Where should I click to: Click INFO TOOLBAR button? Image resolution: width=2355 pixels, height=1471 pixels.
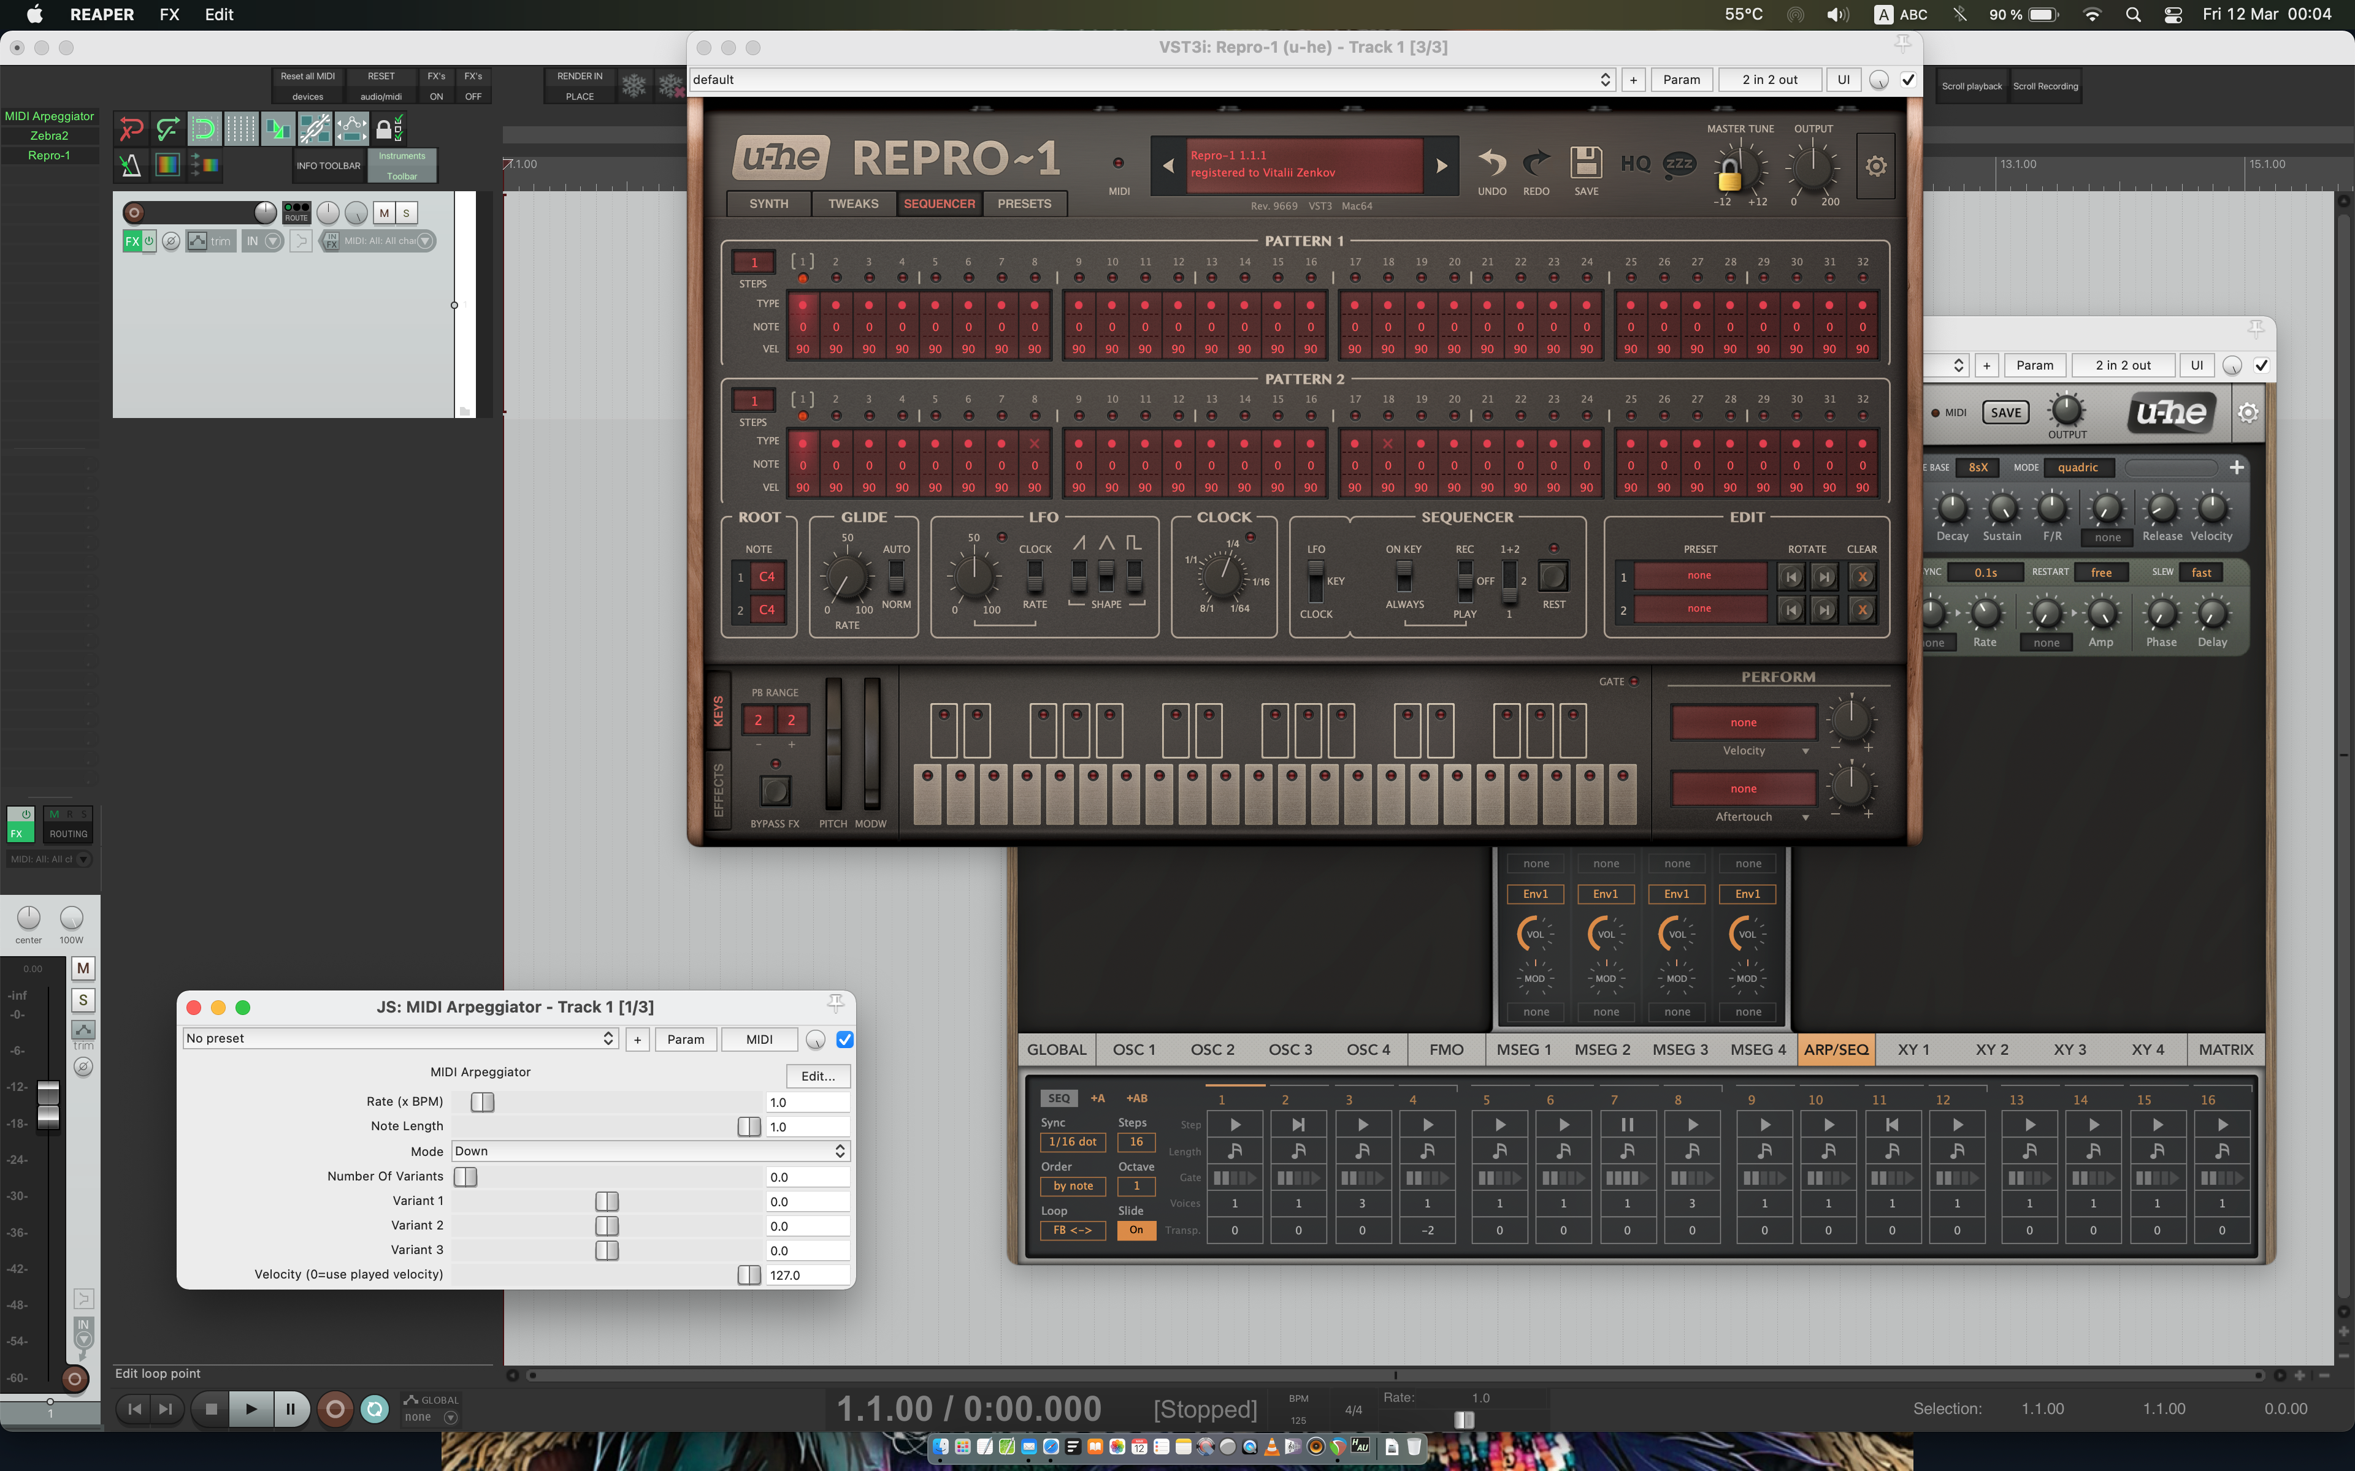(329, 166)
